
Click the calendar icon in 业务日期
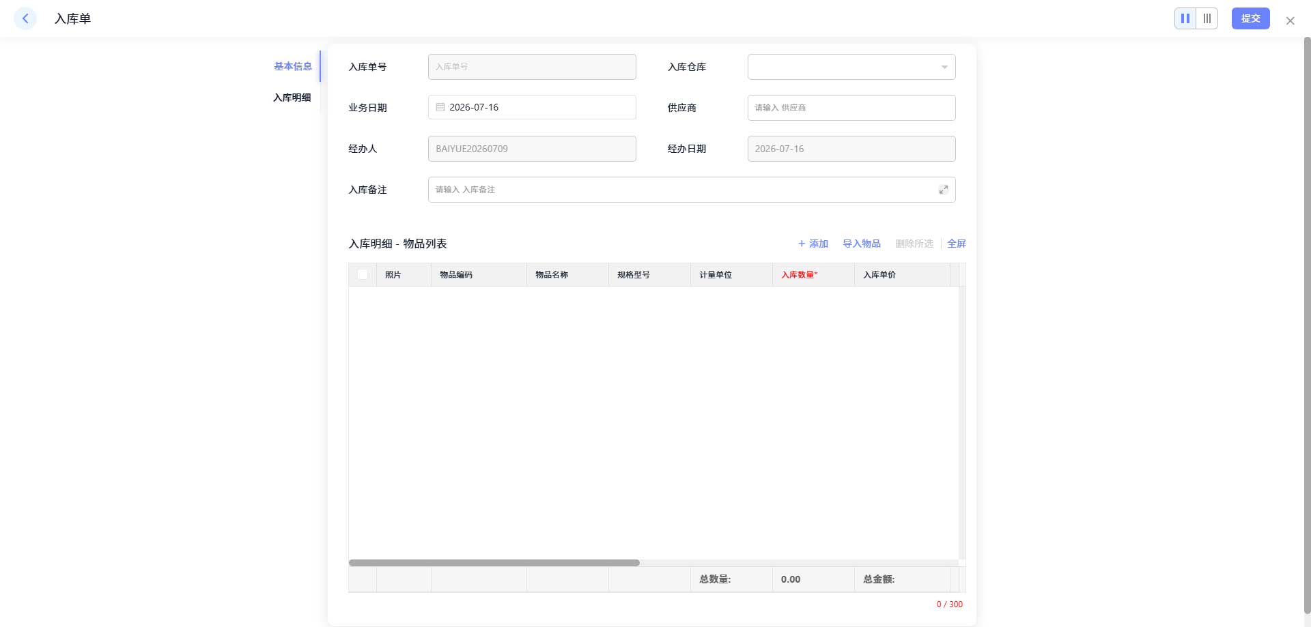tap(440, 107)
